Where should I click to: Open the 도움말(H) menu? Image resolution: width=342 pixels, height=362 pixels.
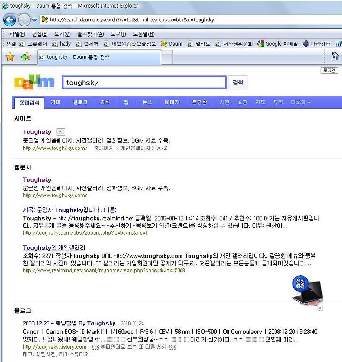point(143,34)
